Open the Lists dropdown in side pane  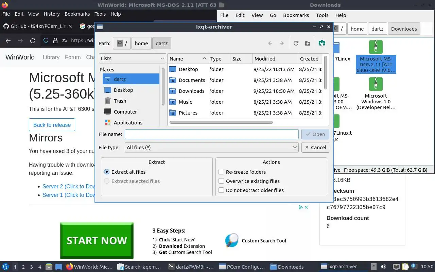pos(133,58)
